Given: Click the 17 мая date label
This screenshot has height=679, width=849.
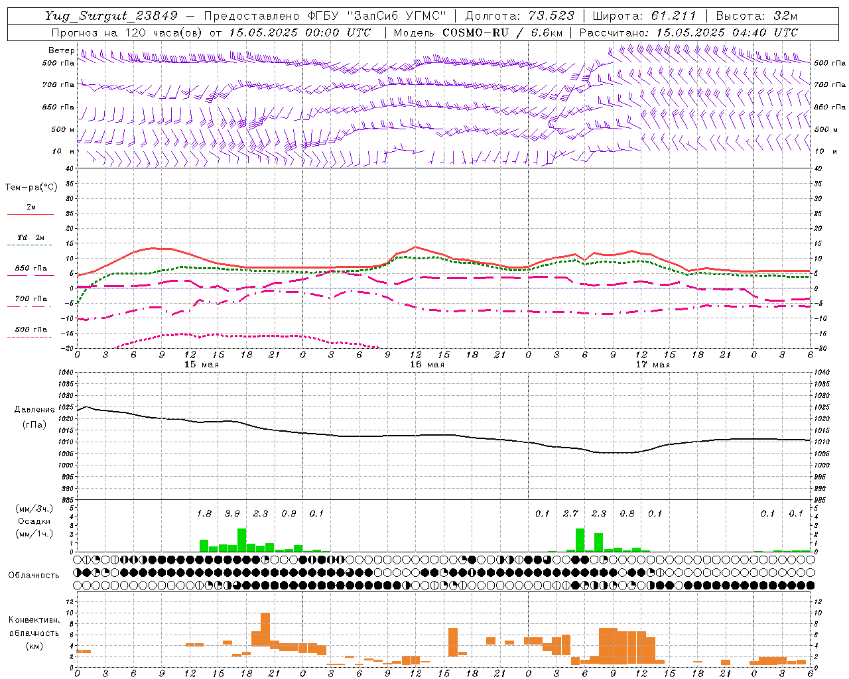Looking at the screenshot, I should pos(653,364).
